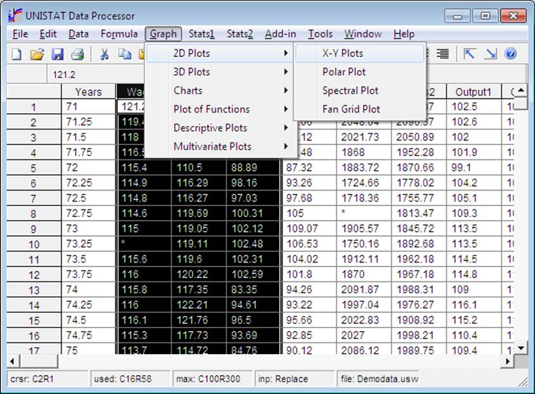Expand the 3D Plots submenu

[219, 72]
